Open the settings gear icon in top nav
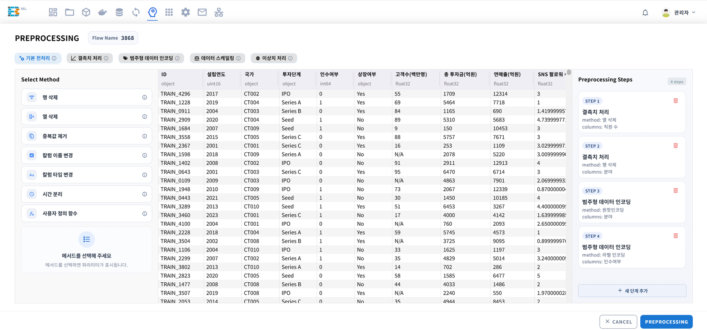 (x=186, y=12)
